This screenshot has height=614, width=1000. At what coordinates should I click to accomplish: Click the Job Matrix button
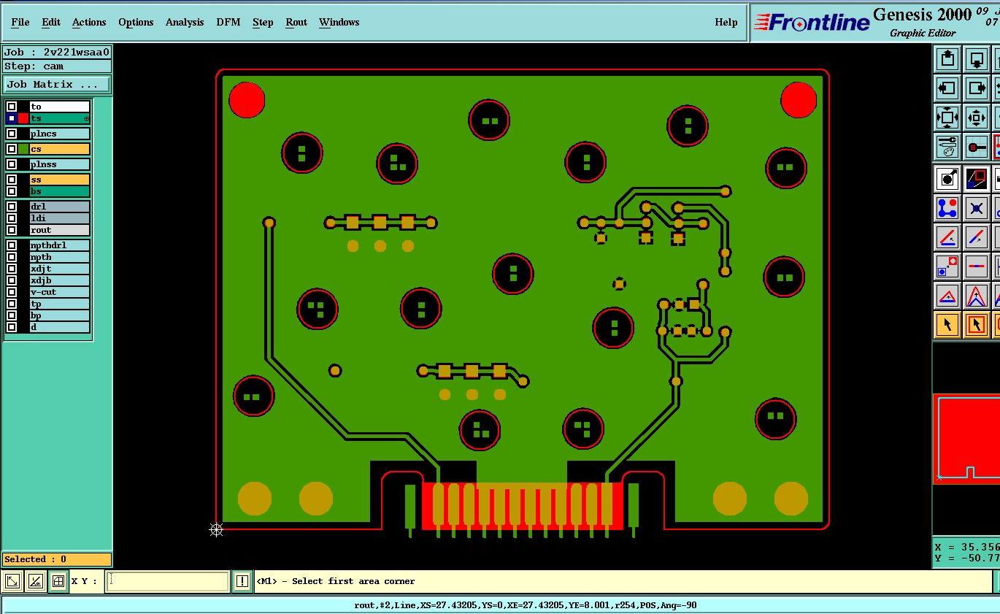pyautogui.click(x=57, y=85)
